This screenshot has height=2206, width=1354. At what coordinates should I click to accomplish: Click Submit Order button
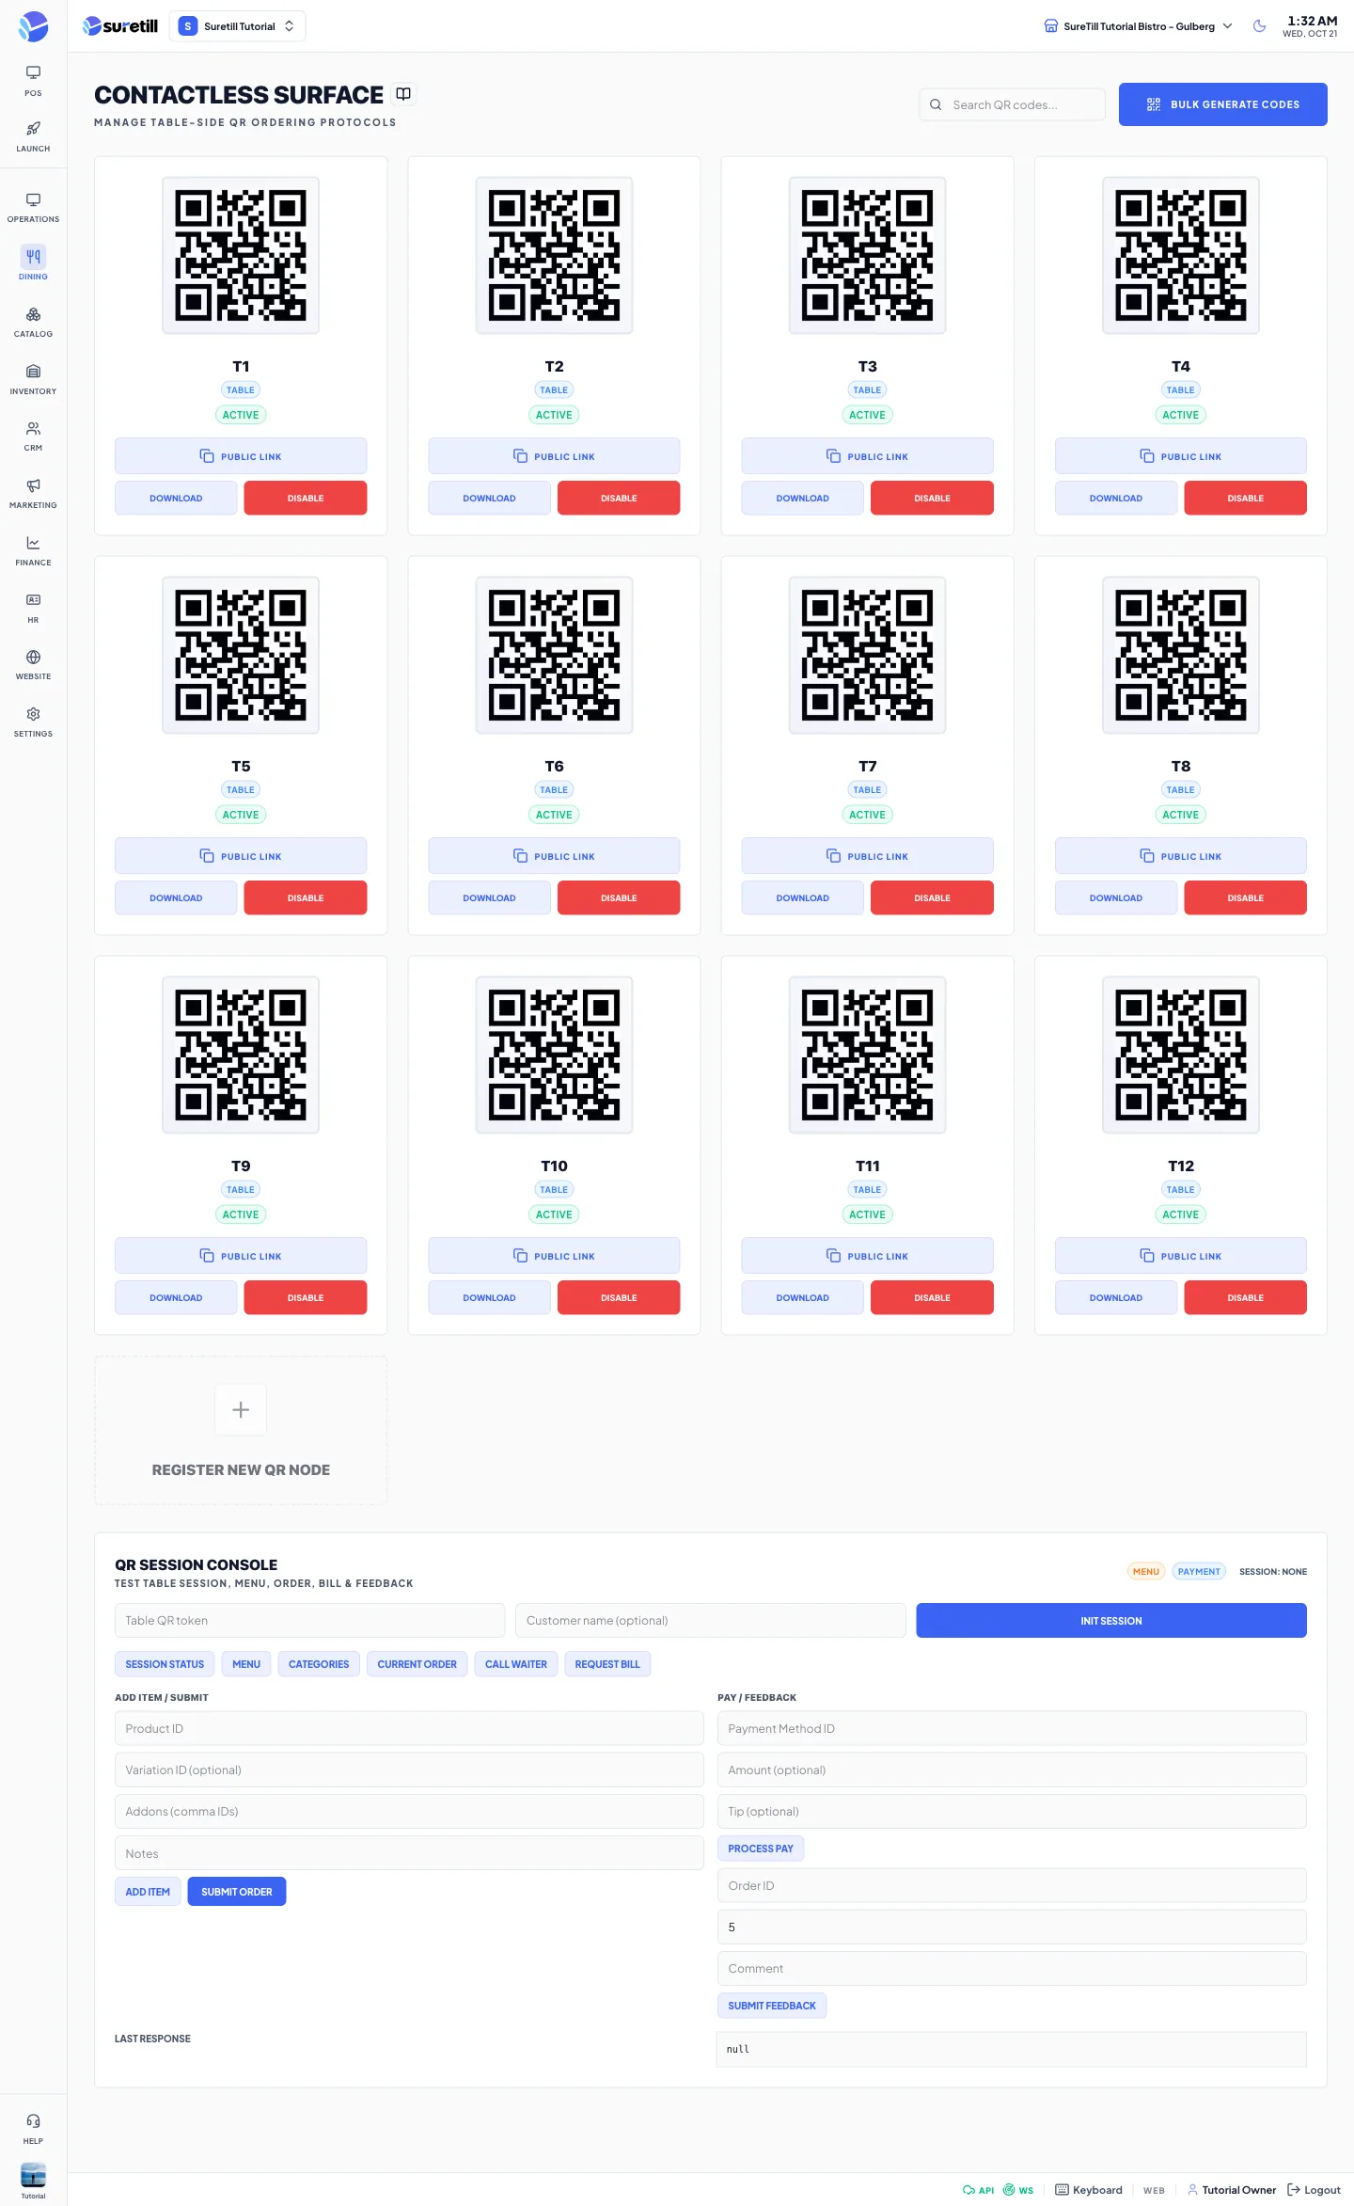pos(237,1892)
